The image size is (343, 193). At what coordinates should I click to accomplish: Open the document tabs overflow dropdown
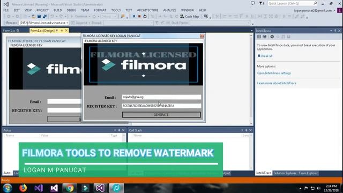251,31
